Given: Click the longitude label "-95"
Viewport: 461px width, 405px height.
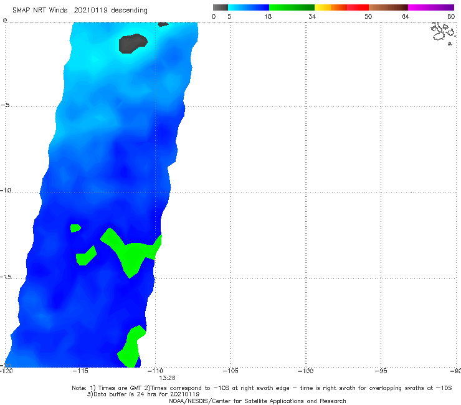Looking at the screenshot, I should pyautogui.click(x=381, y=371).
